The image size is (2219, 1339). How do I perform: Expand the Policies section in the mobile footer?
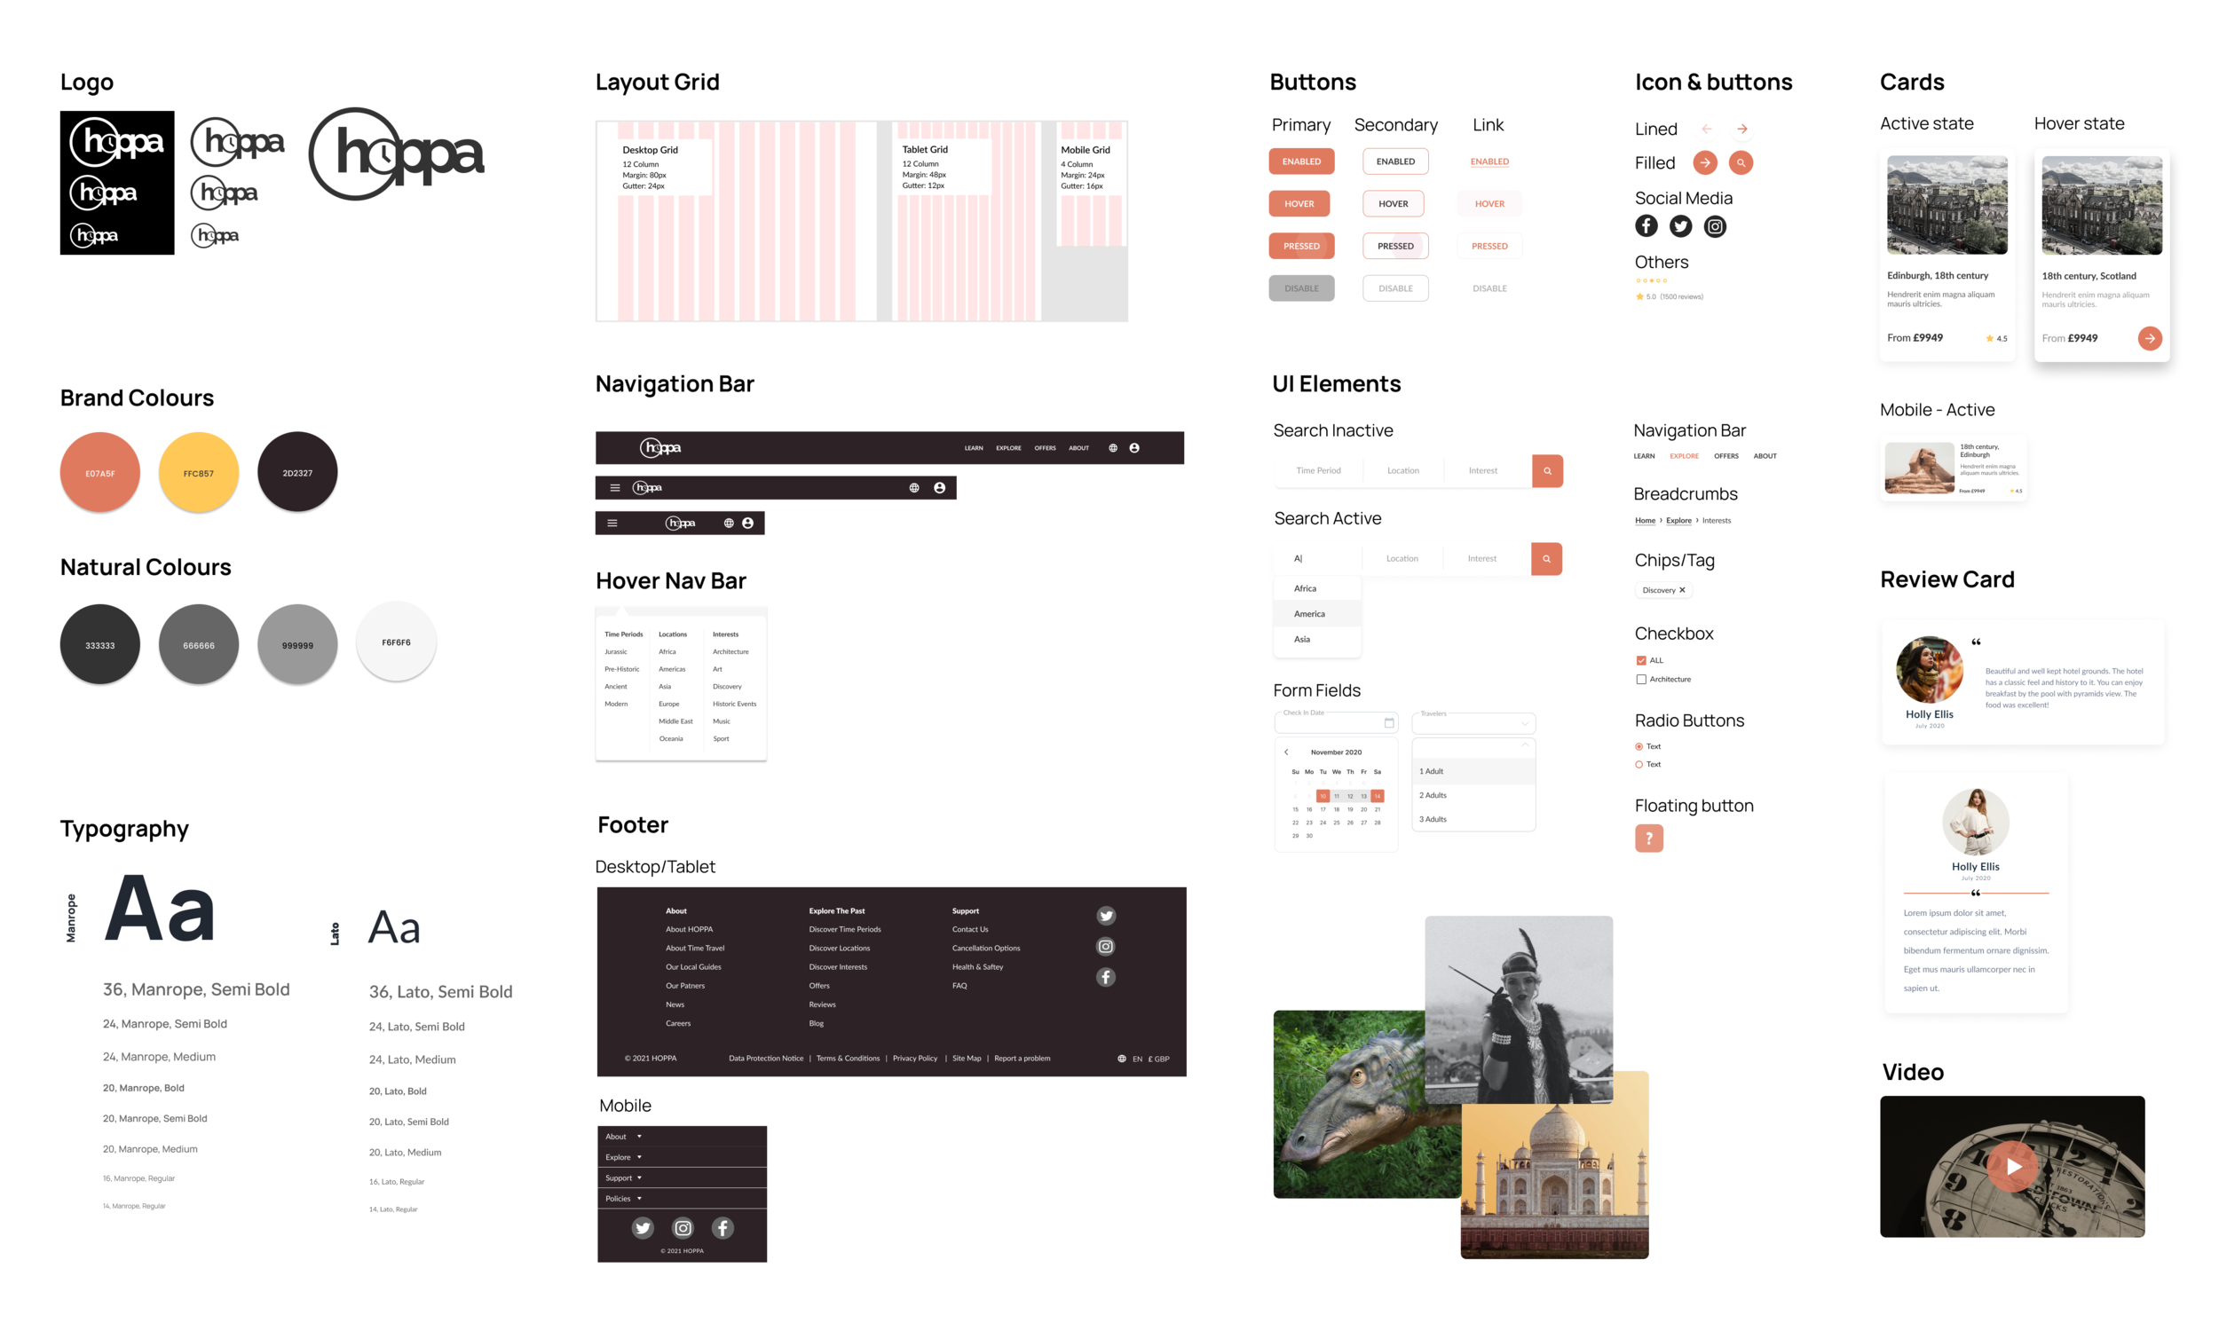pos(623,1199)
